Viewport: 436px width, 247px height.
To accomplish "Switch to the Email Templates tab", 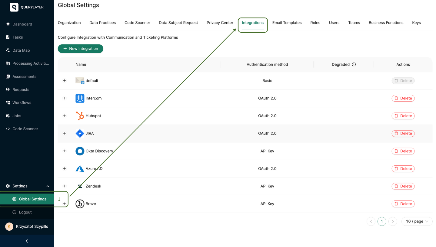I will coord(287,23).
